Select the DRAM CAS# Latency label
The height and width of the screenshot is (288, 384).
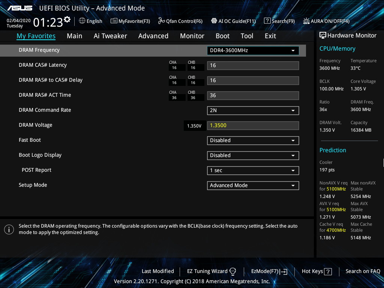tap(43, 65)
